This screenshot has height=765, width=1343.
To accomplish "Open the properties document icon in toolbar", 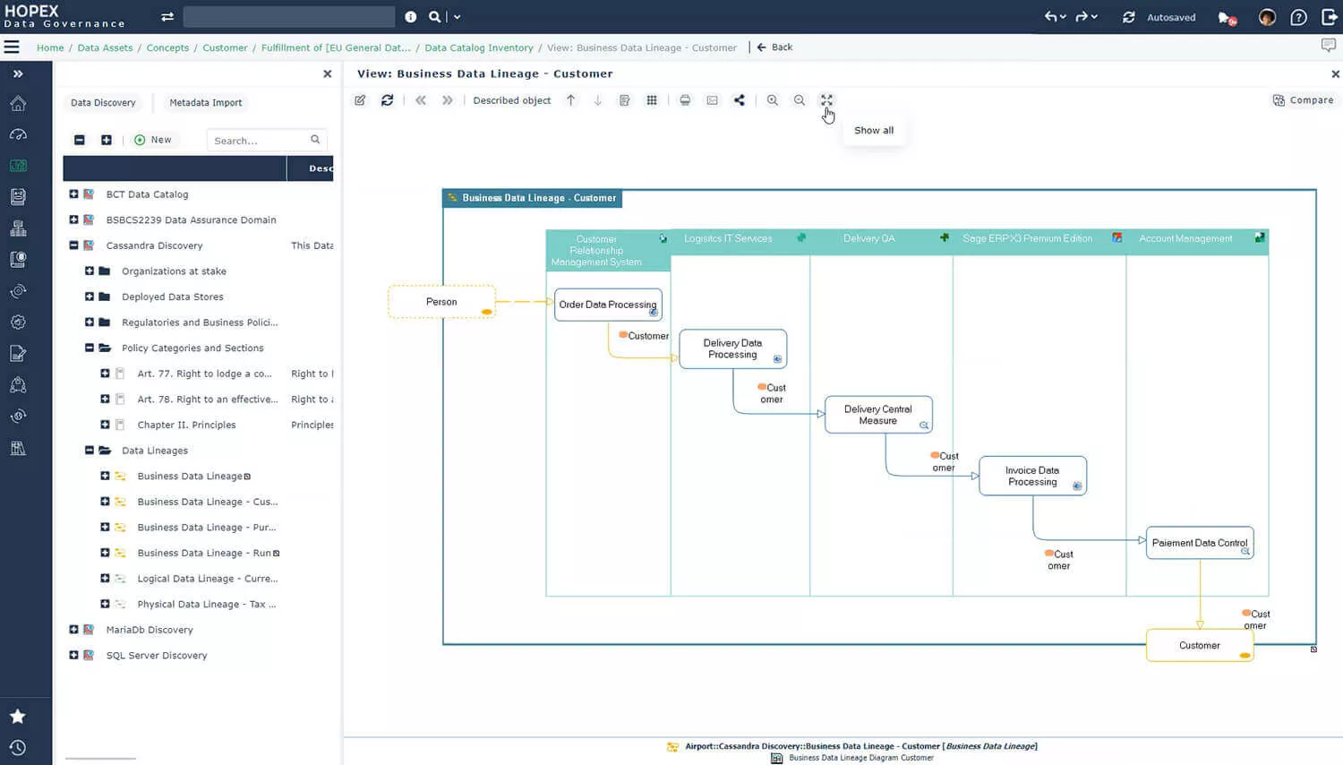I will (x=625, y=100).
